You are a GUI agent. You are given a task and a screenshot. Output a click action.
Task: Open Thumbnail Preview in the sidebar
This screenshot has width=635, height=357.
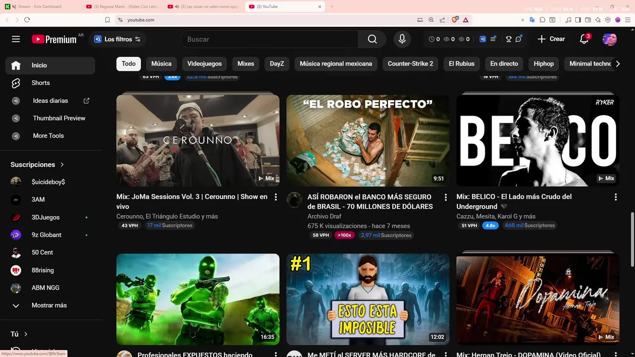(50, 118)
